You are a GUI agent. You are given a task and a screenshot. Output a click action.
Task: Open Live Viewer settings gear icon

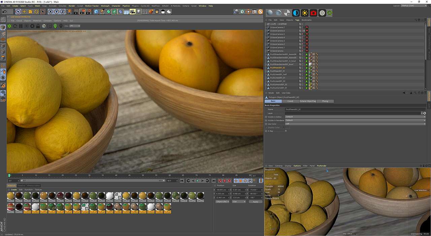(x=32, y=26)
